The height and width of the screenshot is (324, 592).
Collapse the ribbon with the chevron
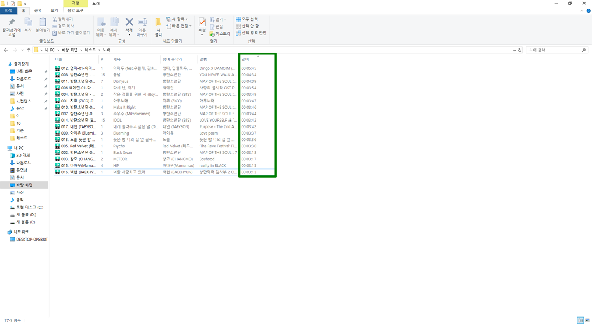[x=581, y=11]
